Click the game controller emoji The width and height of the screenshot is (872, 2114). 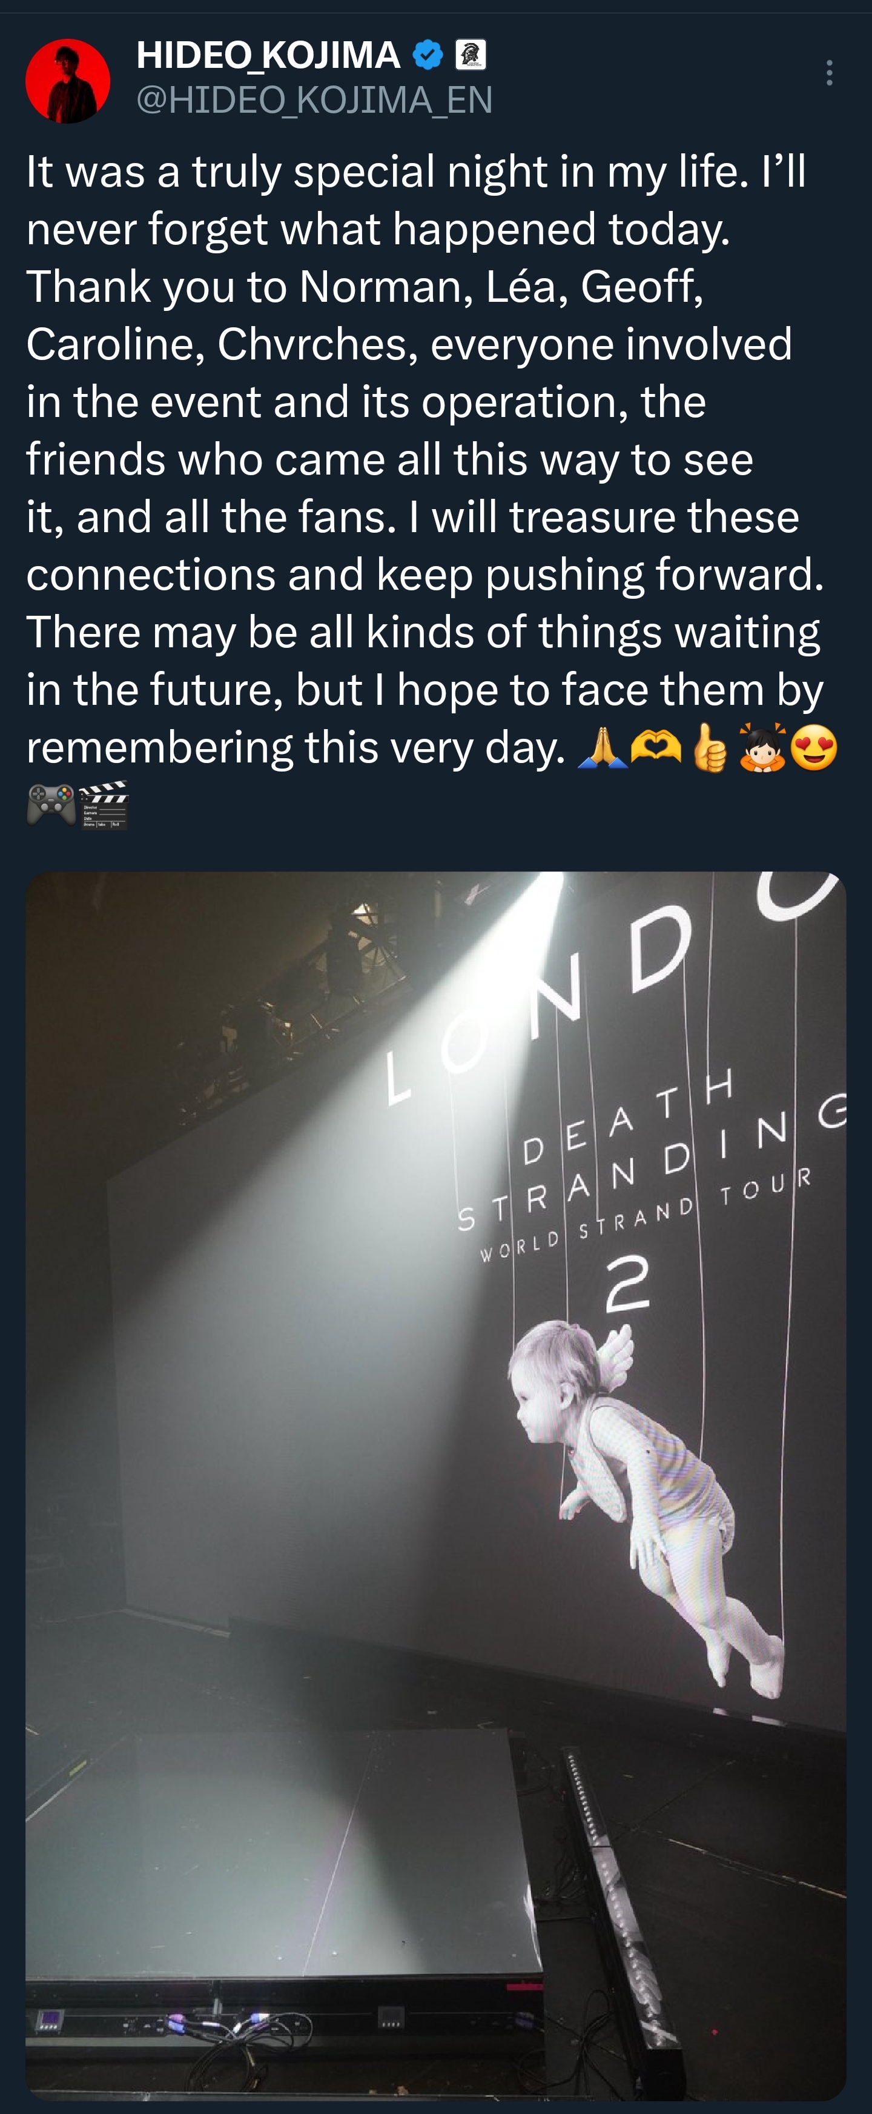[51, 804]
